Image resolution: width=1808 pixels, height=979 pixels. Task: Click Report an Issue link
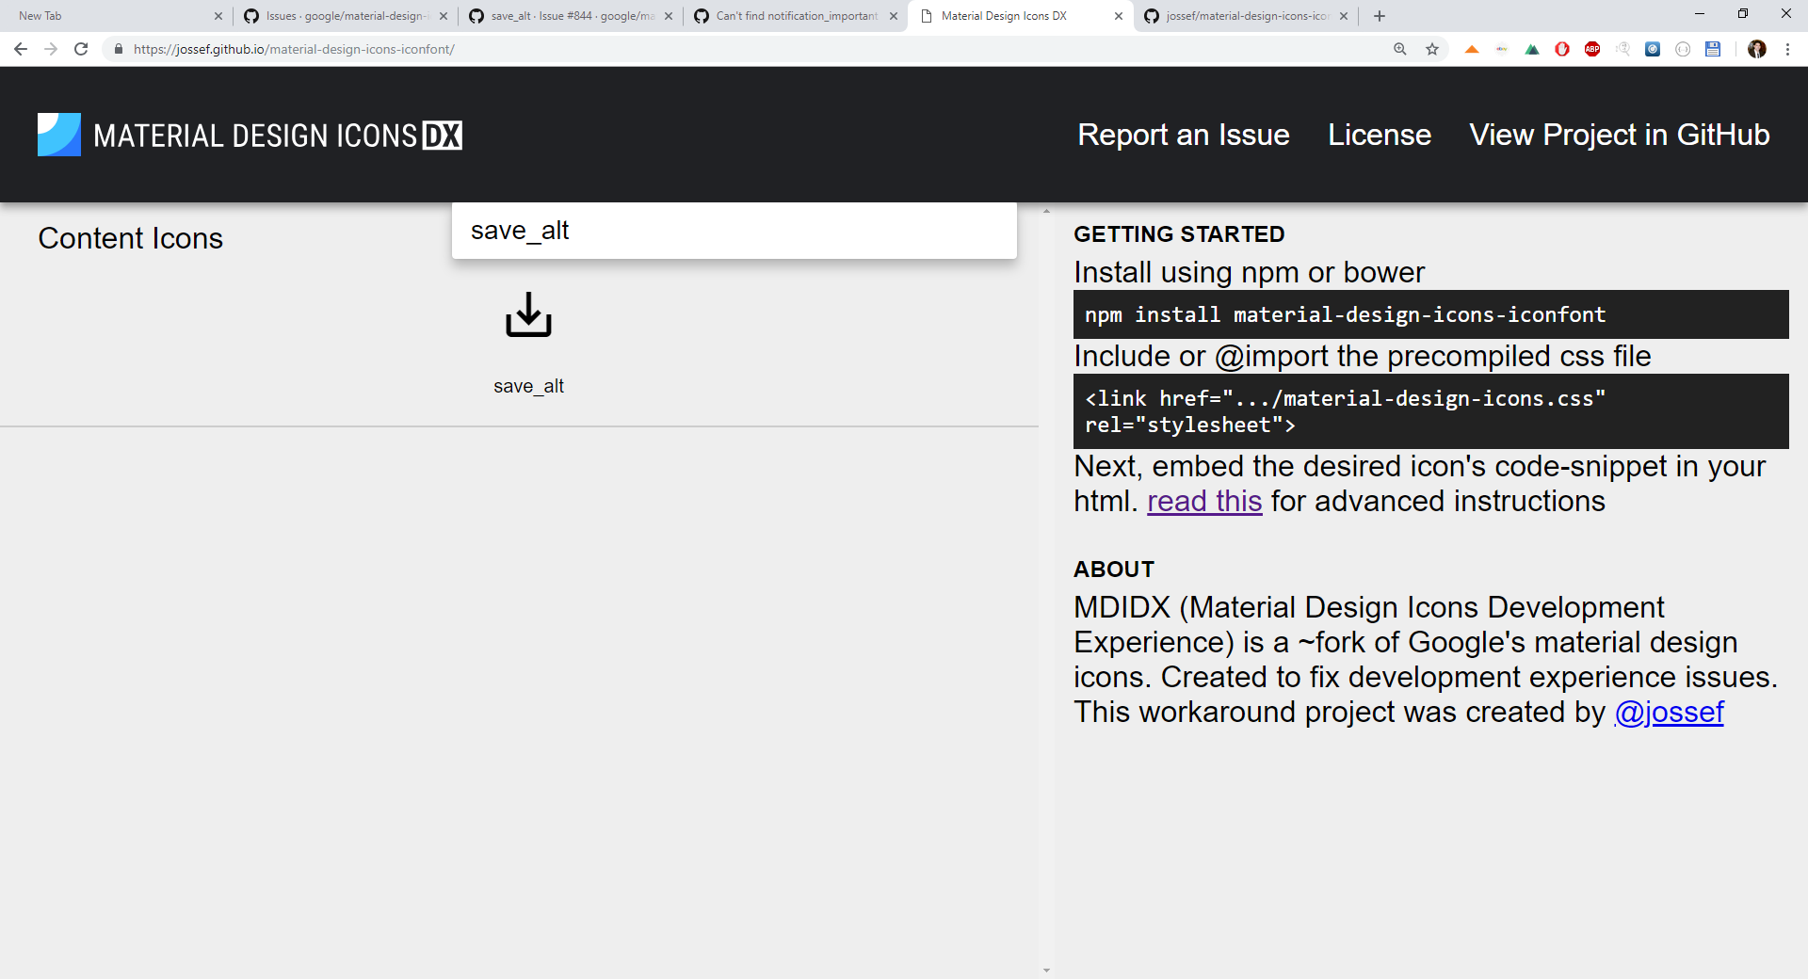pos(1183,135)
